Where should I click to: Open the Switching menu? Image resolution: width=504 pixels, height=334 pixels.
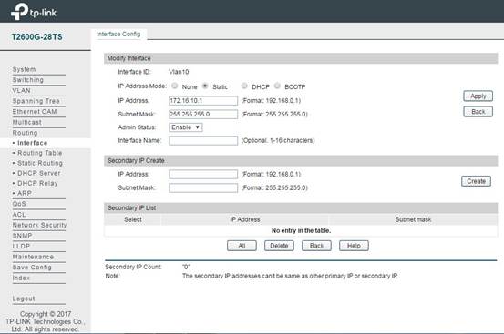click(28, 80)
